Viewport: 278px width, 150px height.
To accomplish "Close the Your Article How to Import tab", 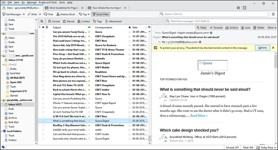I will click(x=125, y=8).
